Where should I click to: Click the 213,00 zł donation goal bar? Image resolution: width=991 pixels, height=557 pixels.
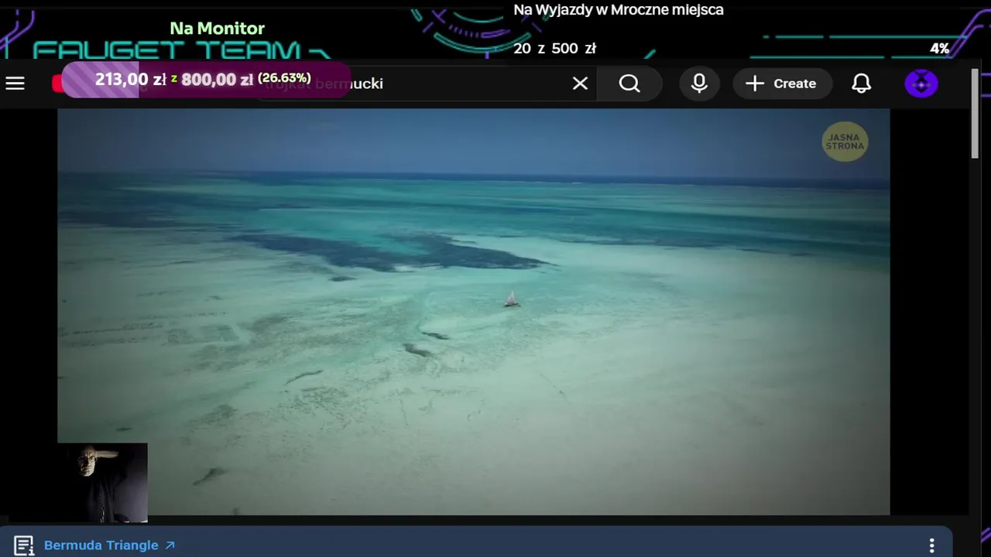click(206, 80)
